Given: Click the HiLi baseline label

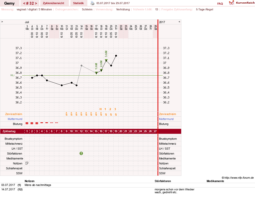Looking at the screenshot, I should tap(12, 75).
